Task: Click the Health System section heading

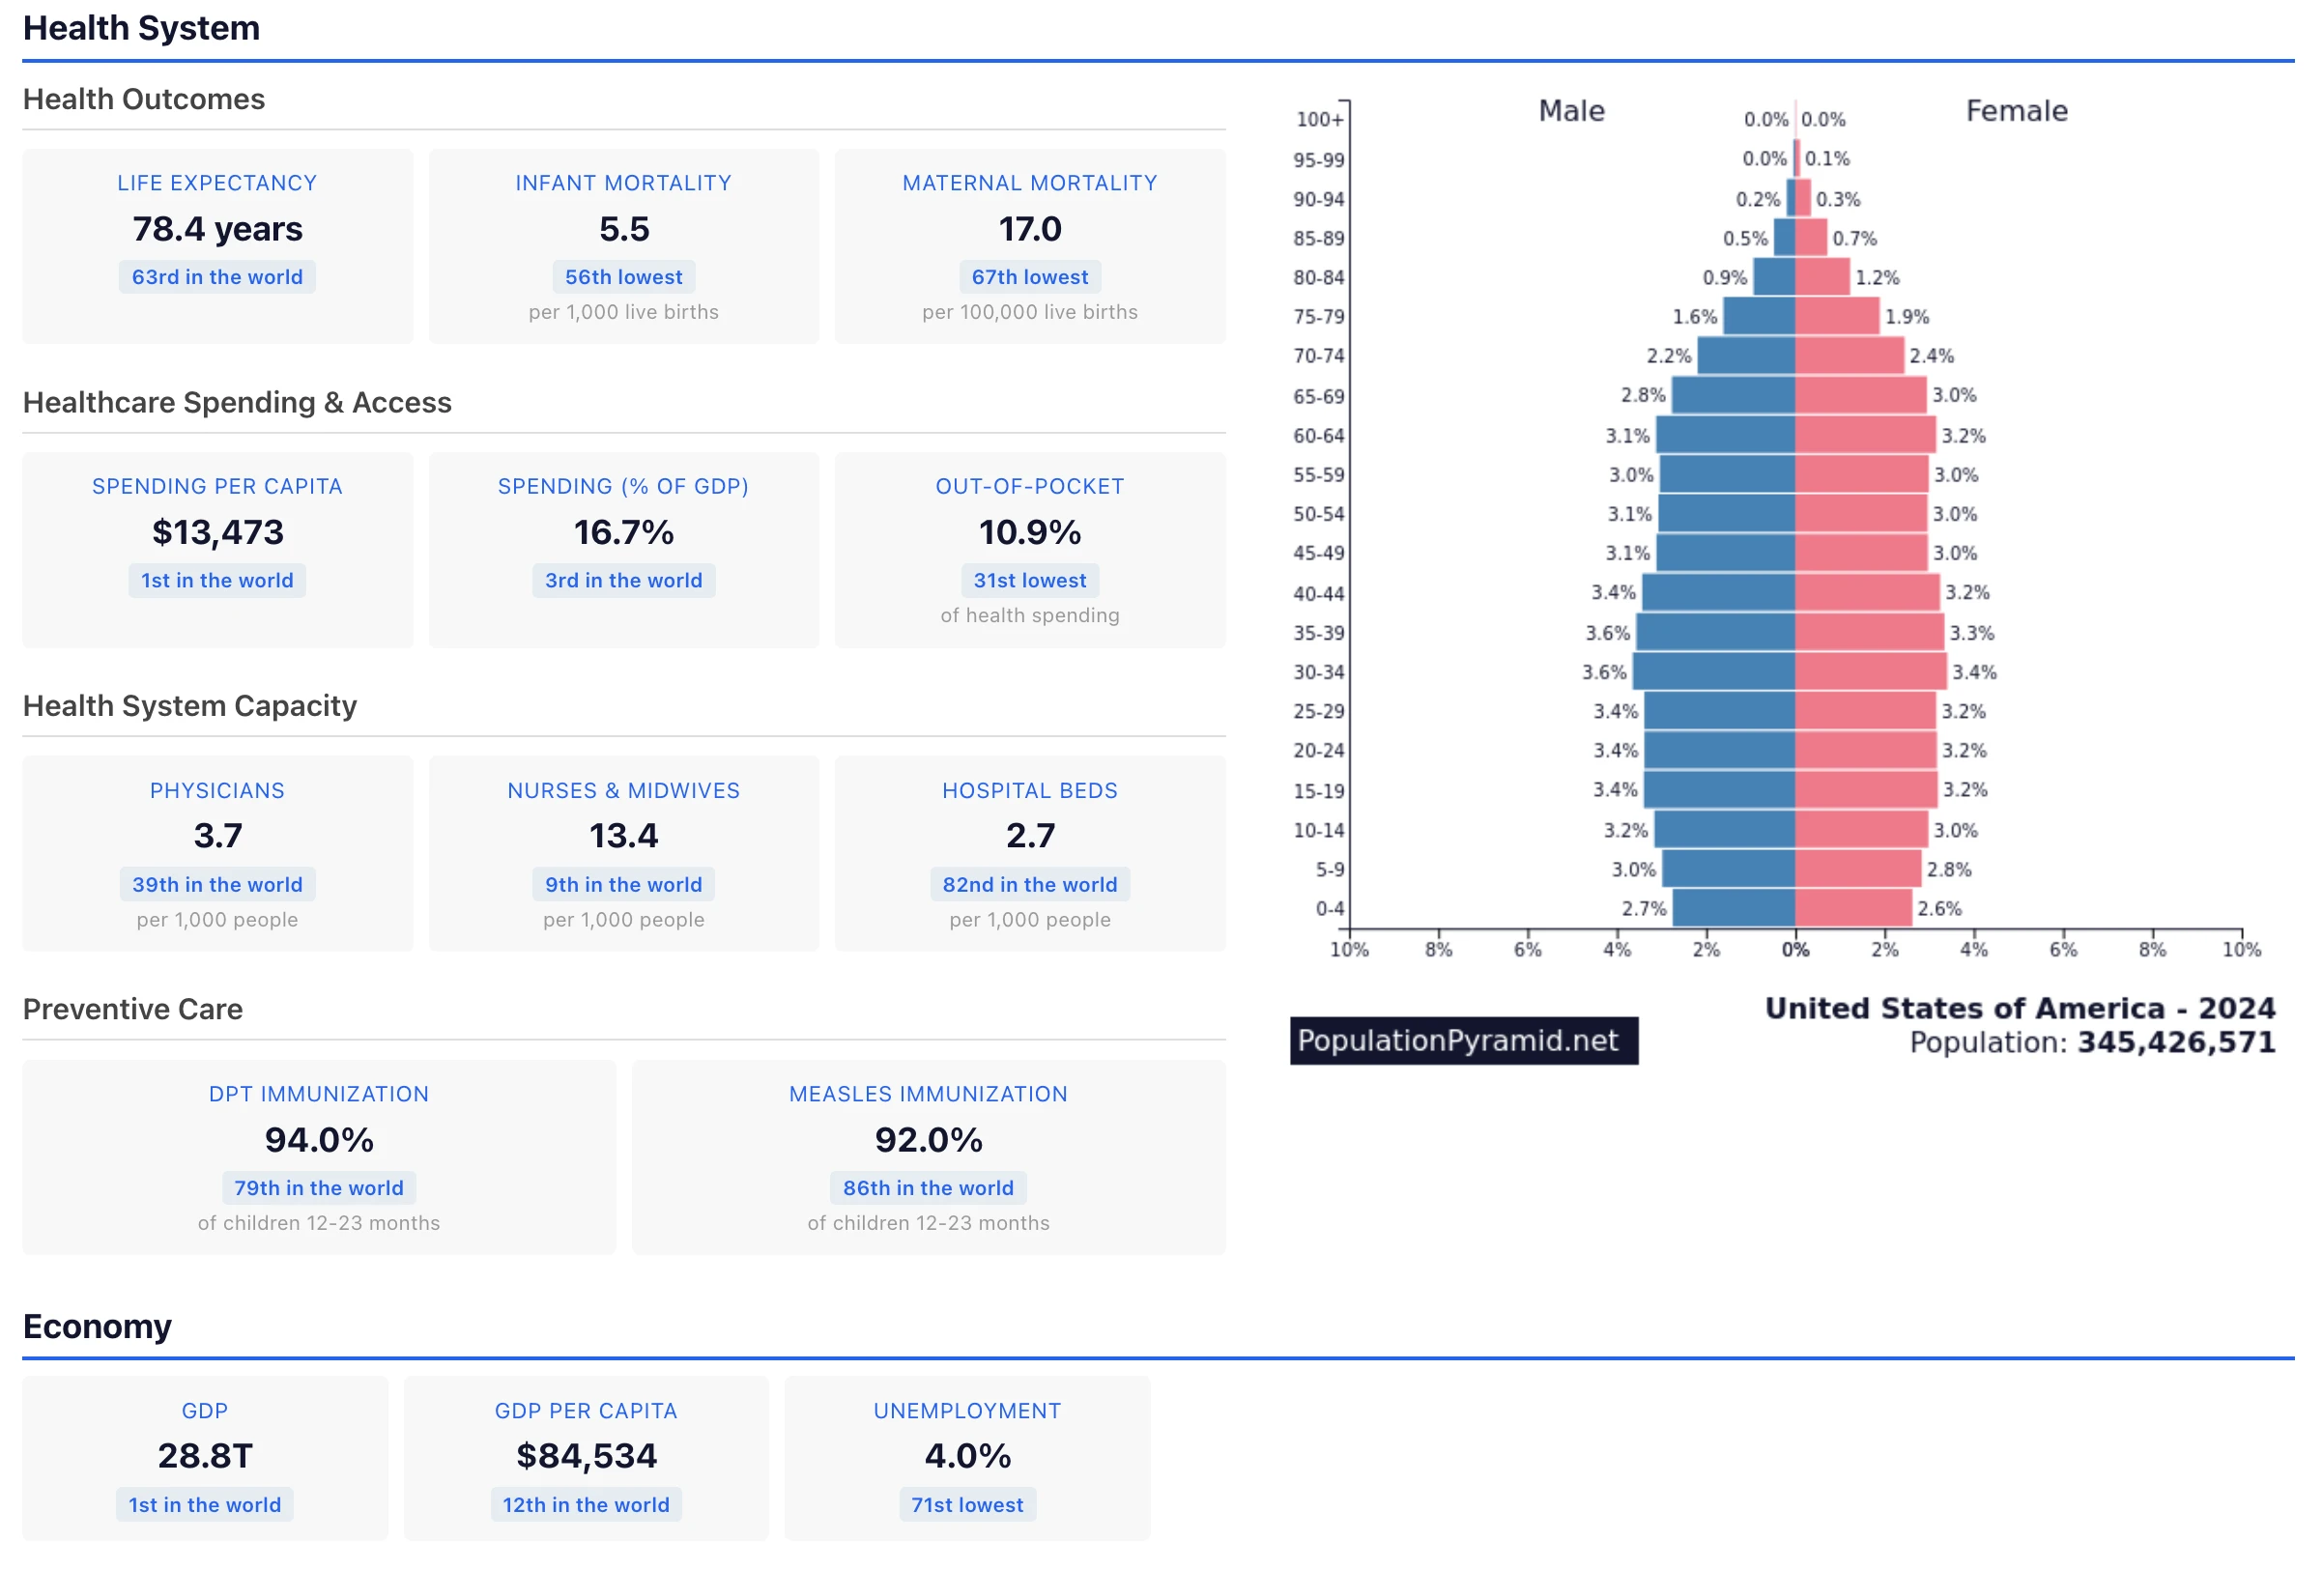Action: (141, 28)
